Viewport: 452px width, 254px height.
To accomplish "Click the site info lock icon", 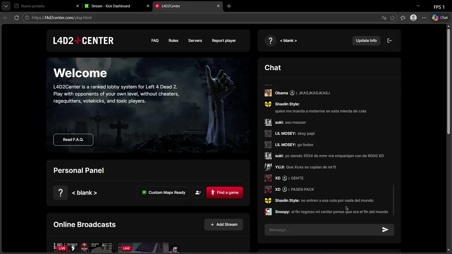I will (27, 18).
